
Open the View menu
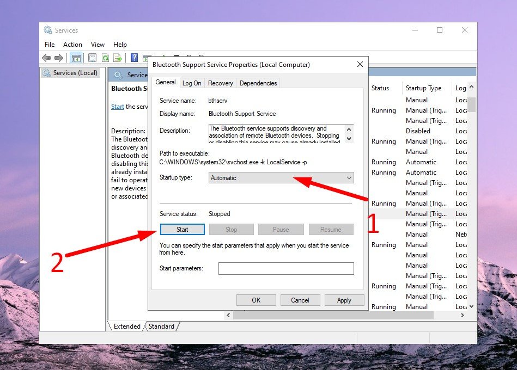pos(98,45)
